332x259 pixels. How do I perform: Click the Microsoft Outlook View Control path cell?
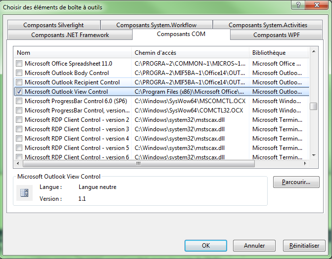(190, 92)
